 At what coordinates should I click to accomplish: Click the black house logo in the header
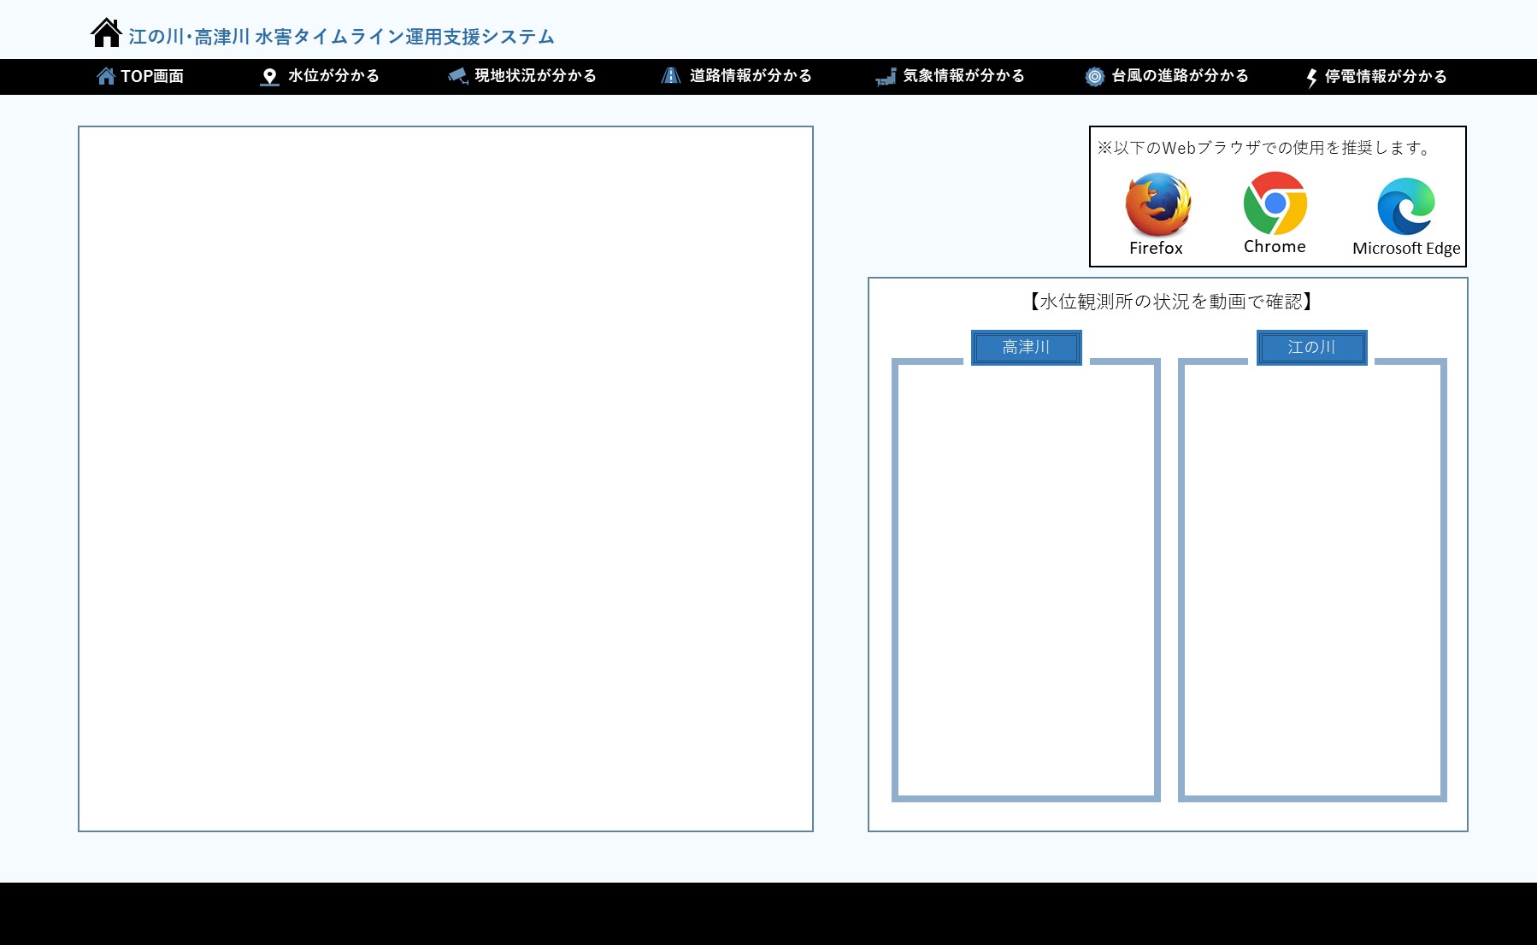106,33
